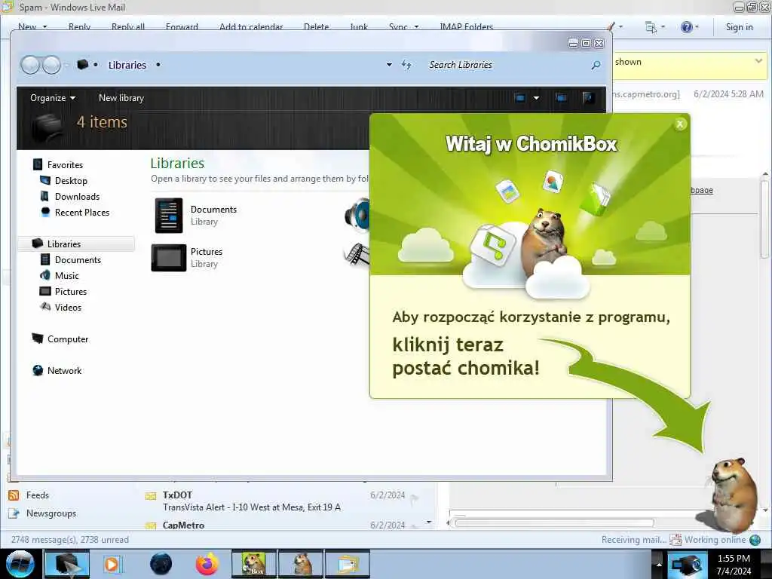This screenshot has width=772, height=579.
Task: Open the hamster window taskbar button
Action: coord(301,564)
